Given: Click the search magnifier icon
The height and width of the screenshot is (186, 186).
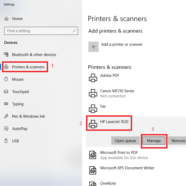Looking at the screenshot, I should click(74, 31).
